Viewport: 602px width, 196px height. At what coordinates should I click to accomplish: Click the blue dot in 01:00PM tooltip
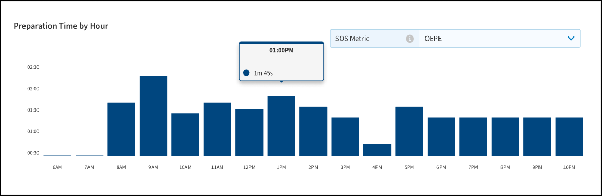tap(246, 73)
